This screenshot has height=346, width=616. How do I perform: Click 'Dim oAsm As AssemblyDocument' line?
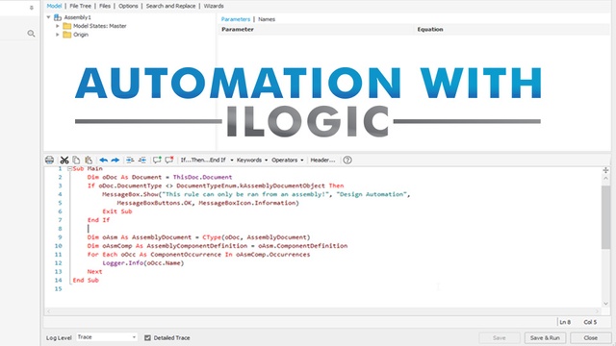tap(199, 237)
